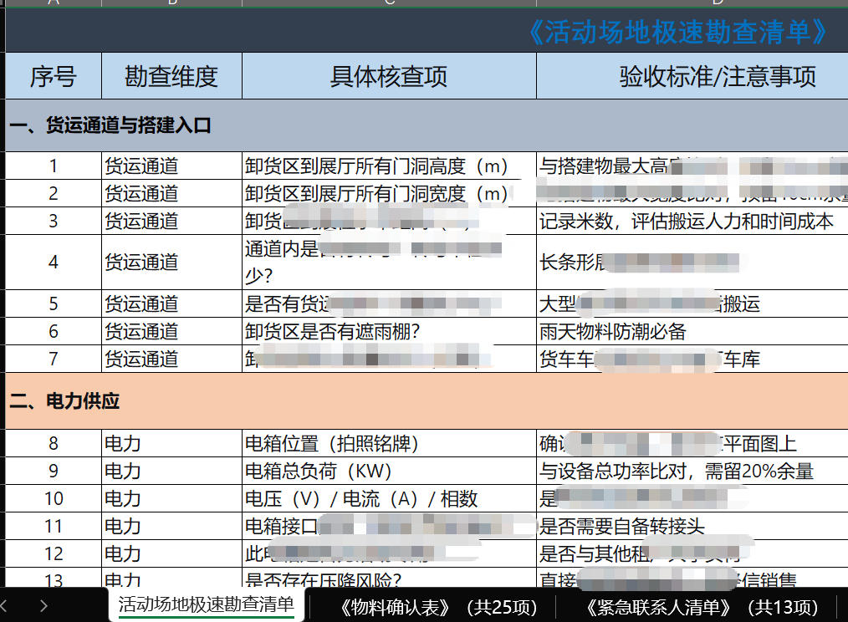
Task: Select the section row 一、货运通道与搭建入口
Action: 427,125
